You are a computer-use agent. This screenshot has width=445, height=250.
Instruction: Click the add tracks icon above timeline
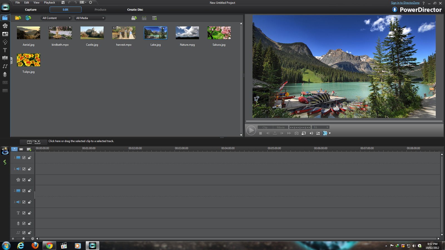pos(29,149)
